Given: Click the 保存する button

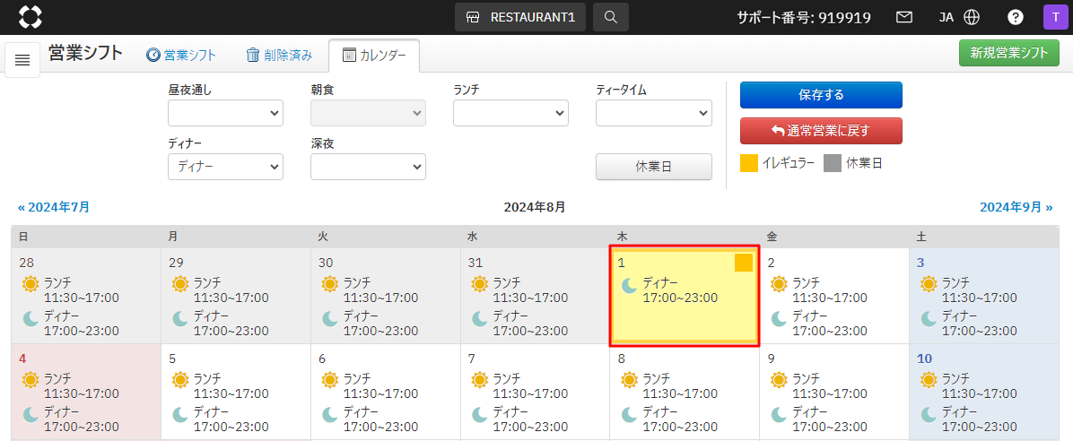Looking at the screenshot, I should pyautogui.click(x=821, y=95).
